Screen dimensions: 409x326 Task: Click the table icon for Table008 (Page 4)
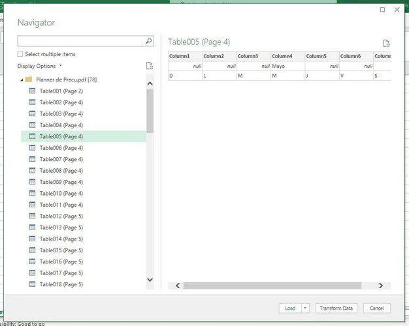(33, 170)
